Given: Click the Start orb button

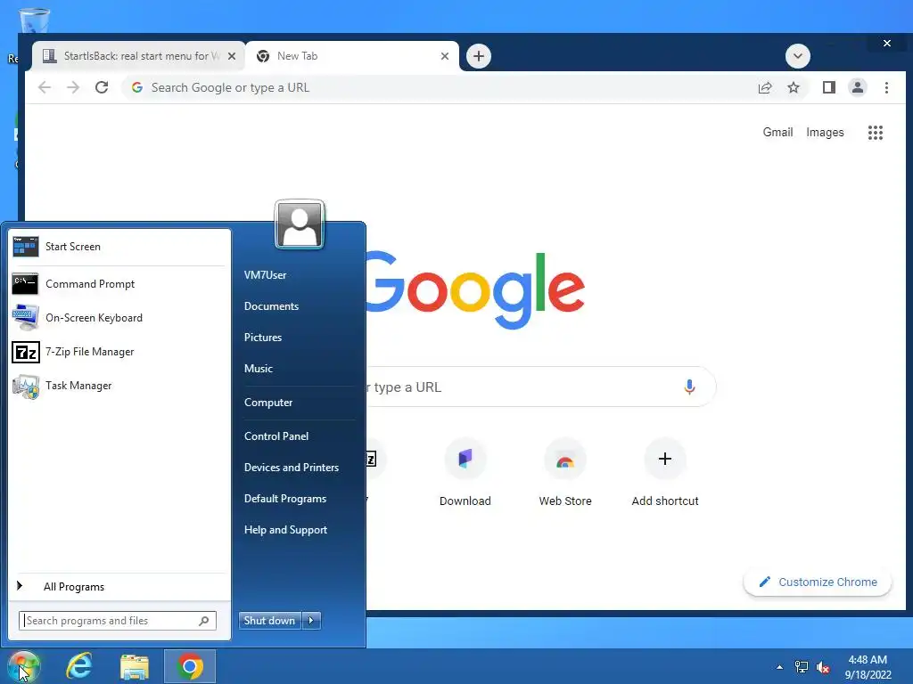Looking at the screenshot, I should (x=23, y=666).
